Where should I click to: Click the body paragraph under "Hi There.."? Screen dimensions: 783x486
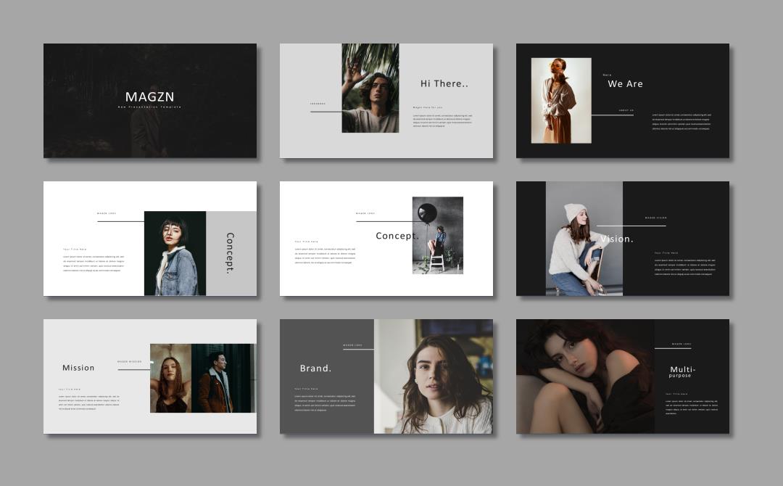click(x=442, y=120)
